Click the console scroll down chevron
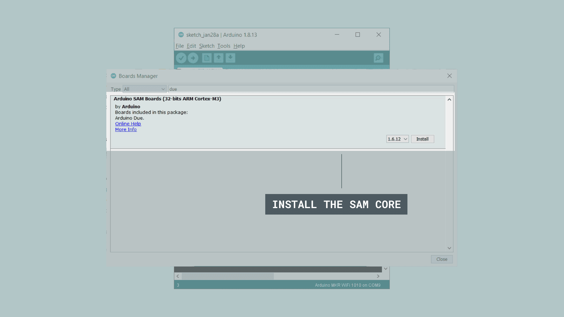 [x=386, y=269]
